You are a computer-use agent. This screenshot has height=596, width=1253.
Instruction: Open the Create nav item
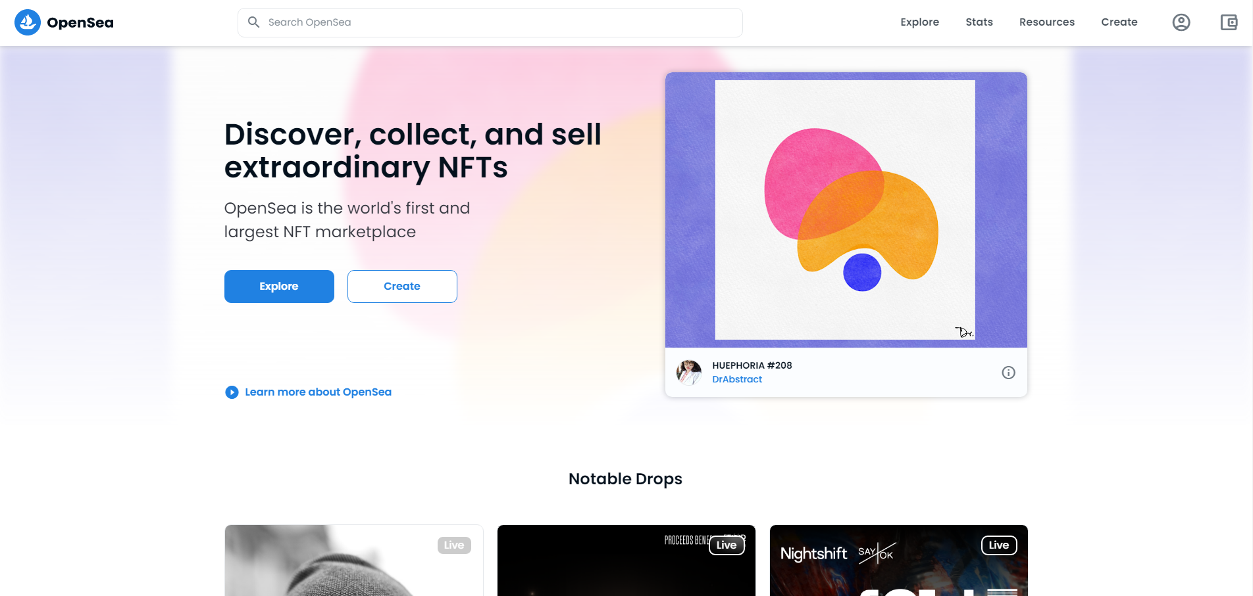point(1119,22)
